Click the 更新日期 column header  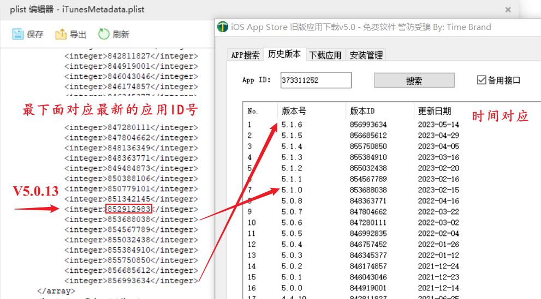(x=435, y=111)
